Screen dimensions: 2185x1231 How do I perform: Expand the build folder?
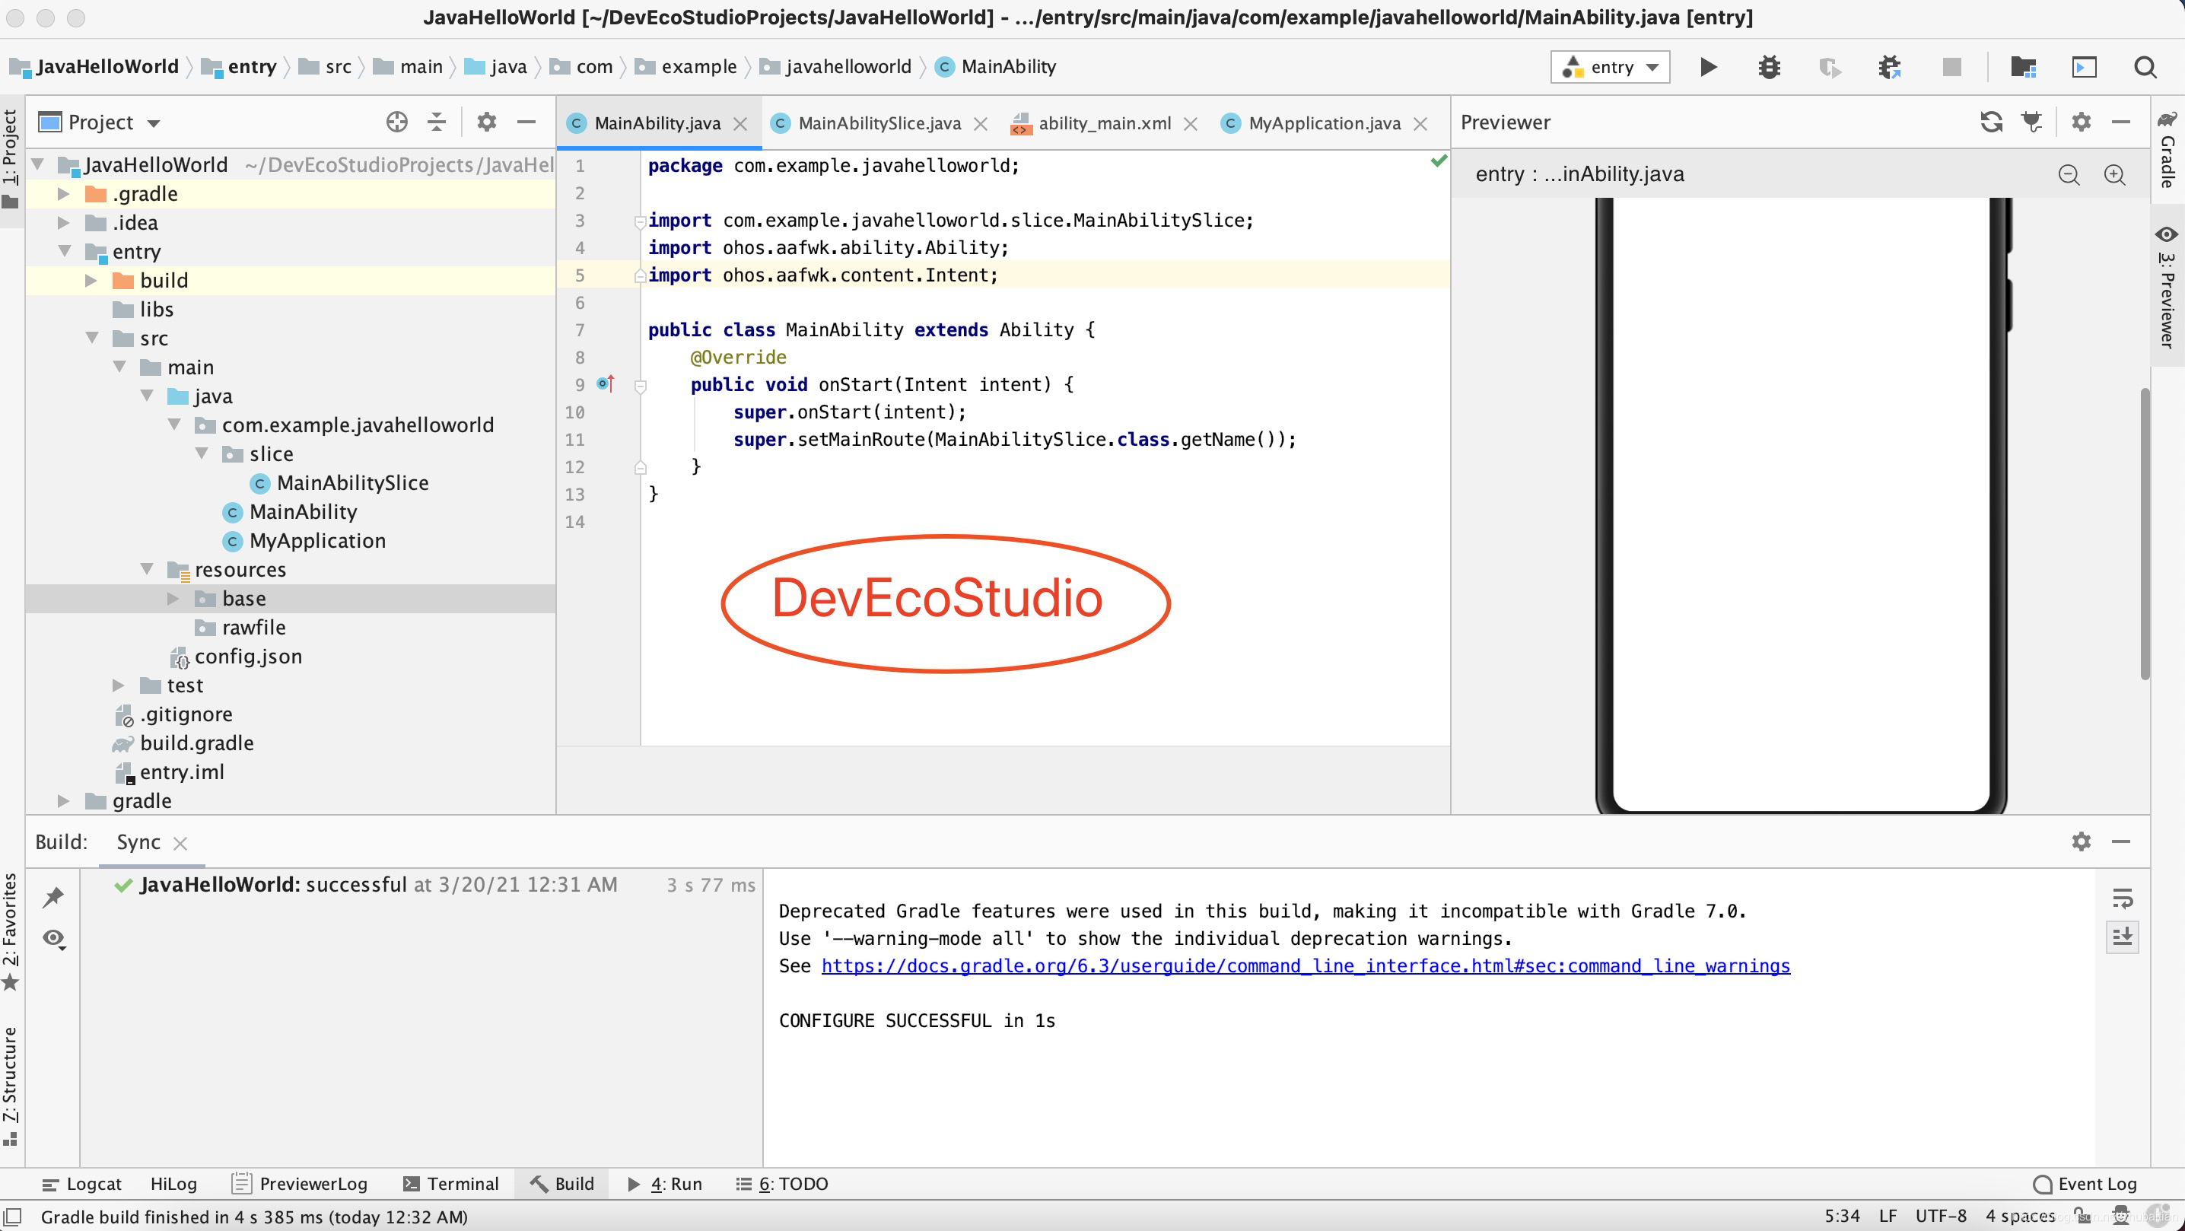(x=91, y=281)
